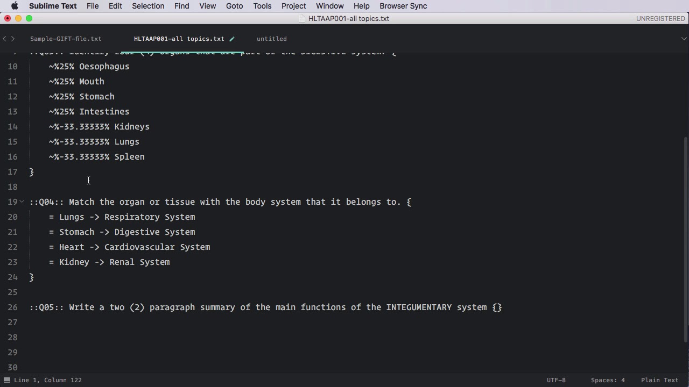The width and height of the screenshot is (689, 387).
Task: Click the ::Q05:: question label
Action: coord(47,307)
